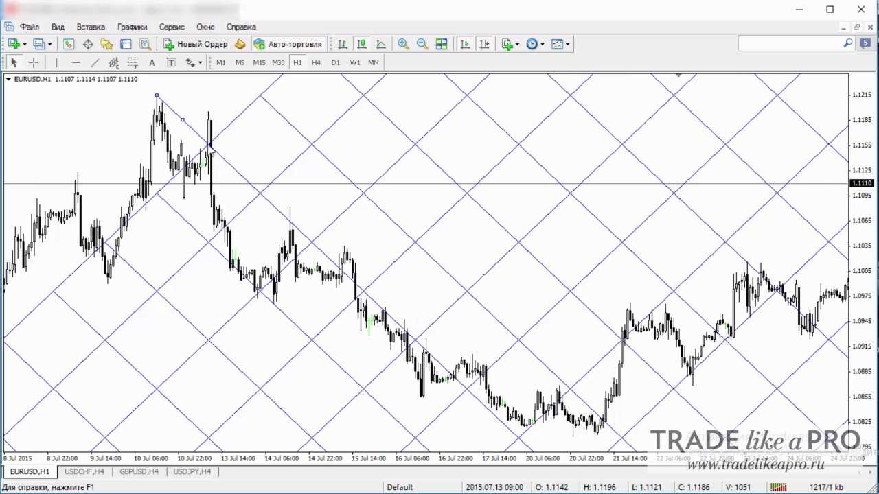Viewport: 879px width, 494px height.
Task: Open the indicators list dropdown
Action: pyautogui.click(x=517, y=45)
